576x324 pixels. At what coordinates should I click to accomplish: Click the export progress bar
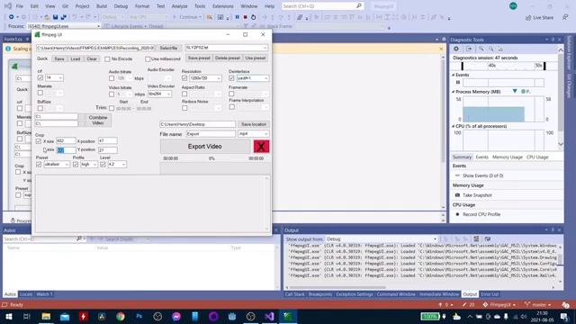click(x=215, y=168)
